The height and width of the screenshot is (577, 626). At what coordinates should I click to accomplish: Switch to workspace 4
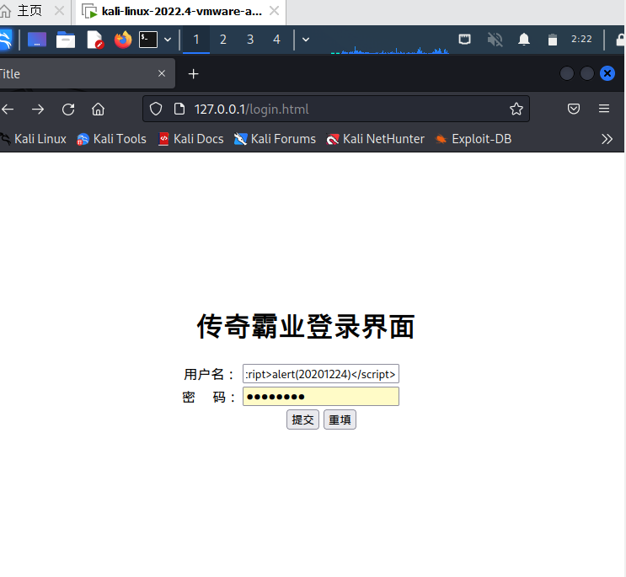click(276, 40)
